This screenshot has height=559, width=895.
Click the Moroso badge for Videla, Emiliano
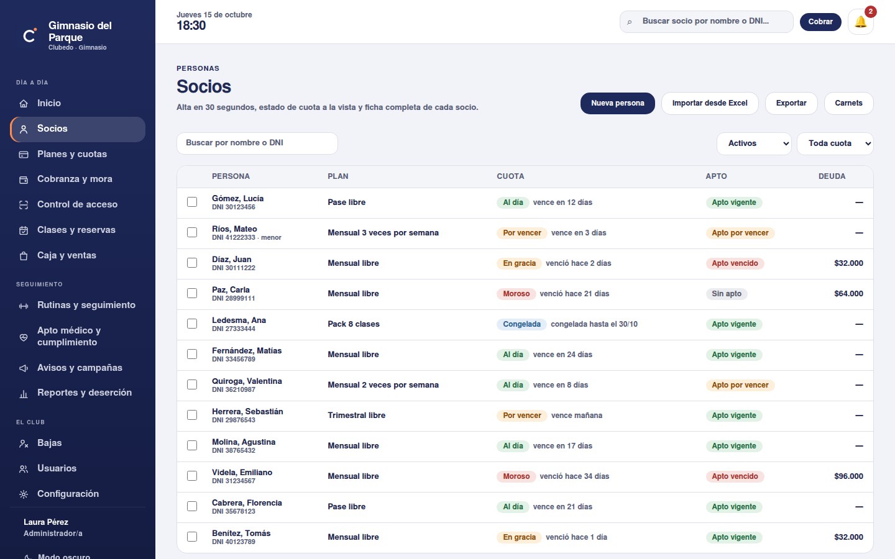point(516,476)
